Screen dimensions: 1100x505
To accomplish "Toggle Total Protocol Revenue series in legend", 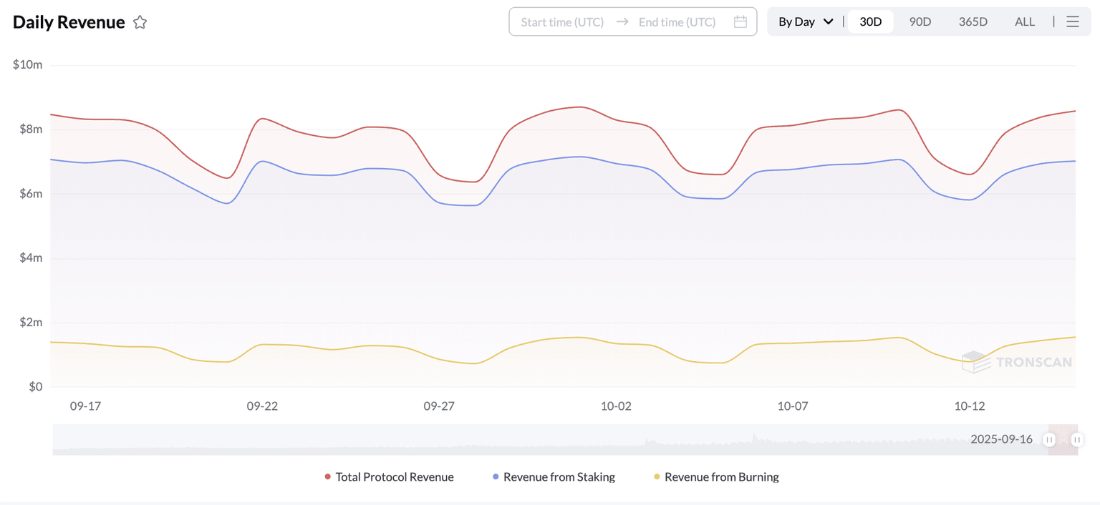I will click(x=394, y=477).
